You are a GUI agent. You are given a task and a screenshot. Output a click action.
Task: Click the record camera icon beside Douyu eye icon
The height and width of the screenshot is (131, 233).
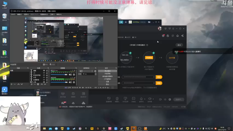coord(160,100)
